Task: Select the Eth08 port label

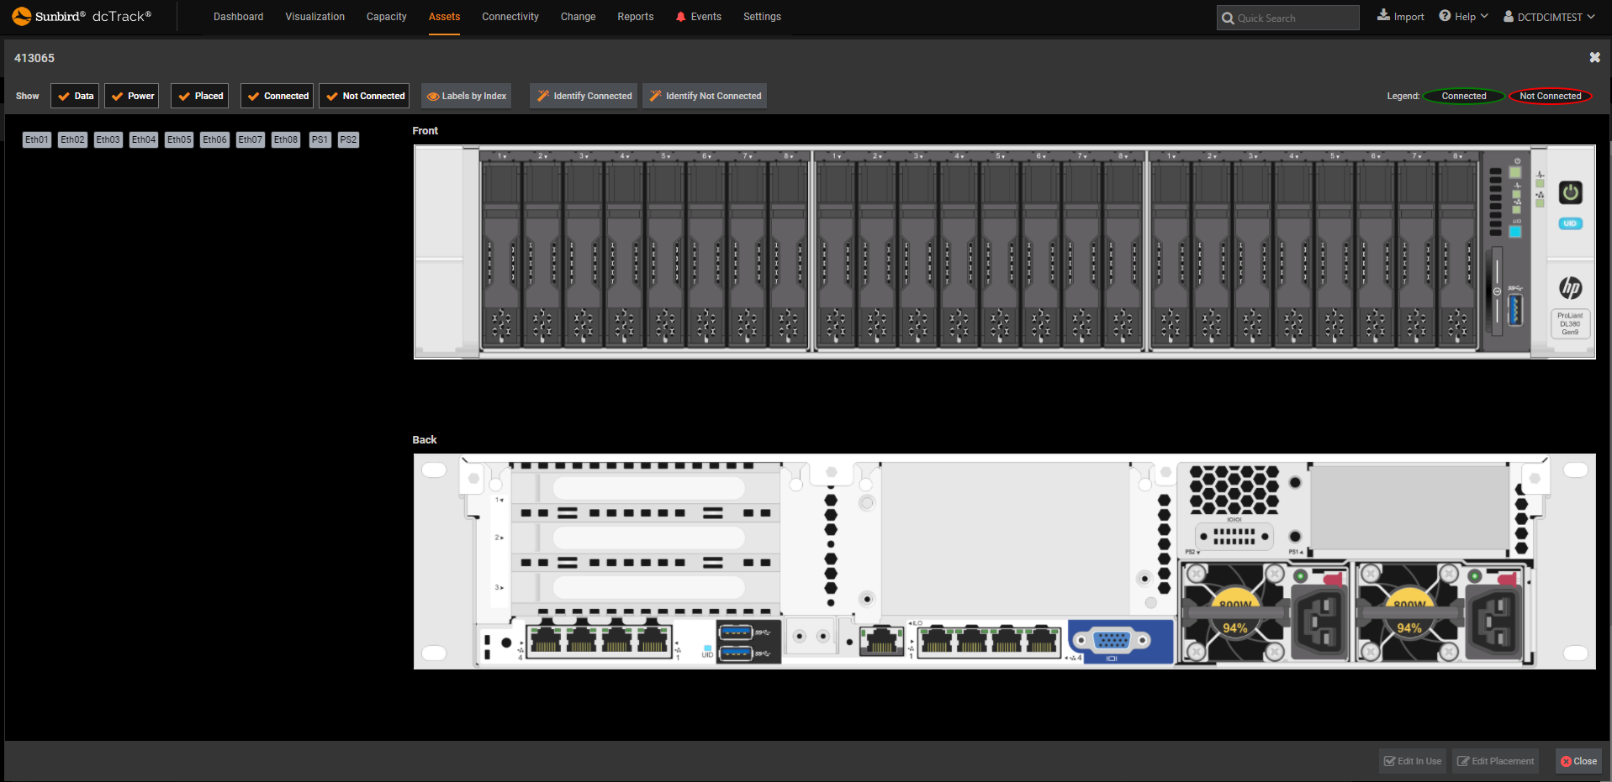Action: click(x=286, y=139)
